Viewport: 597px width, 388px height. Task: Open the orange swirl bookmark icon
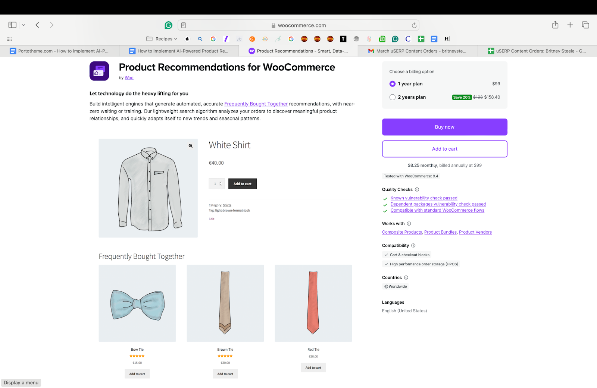click(x=252, y=39)
